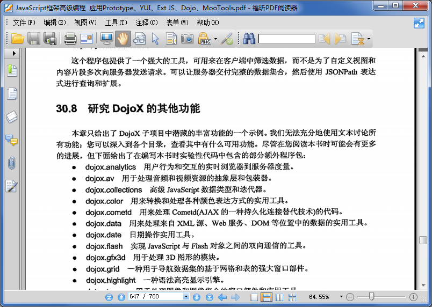Open the zoom percentage dropdown arrow
Viewport: 432px width, 307px height.
(x=341, y=297)
